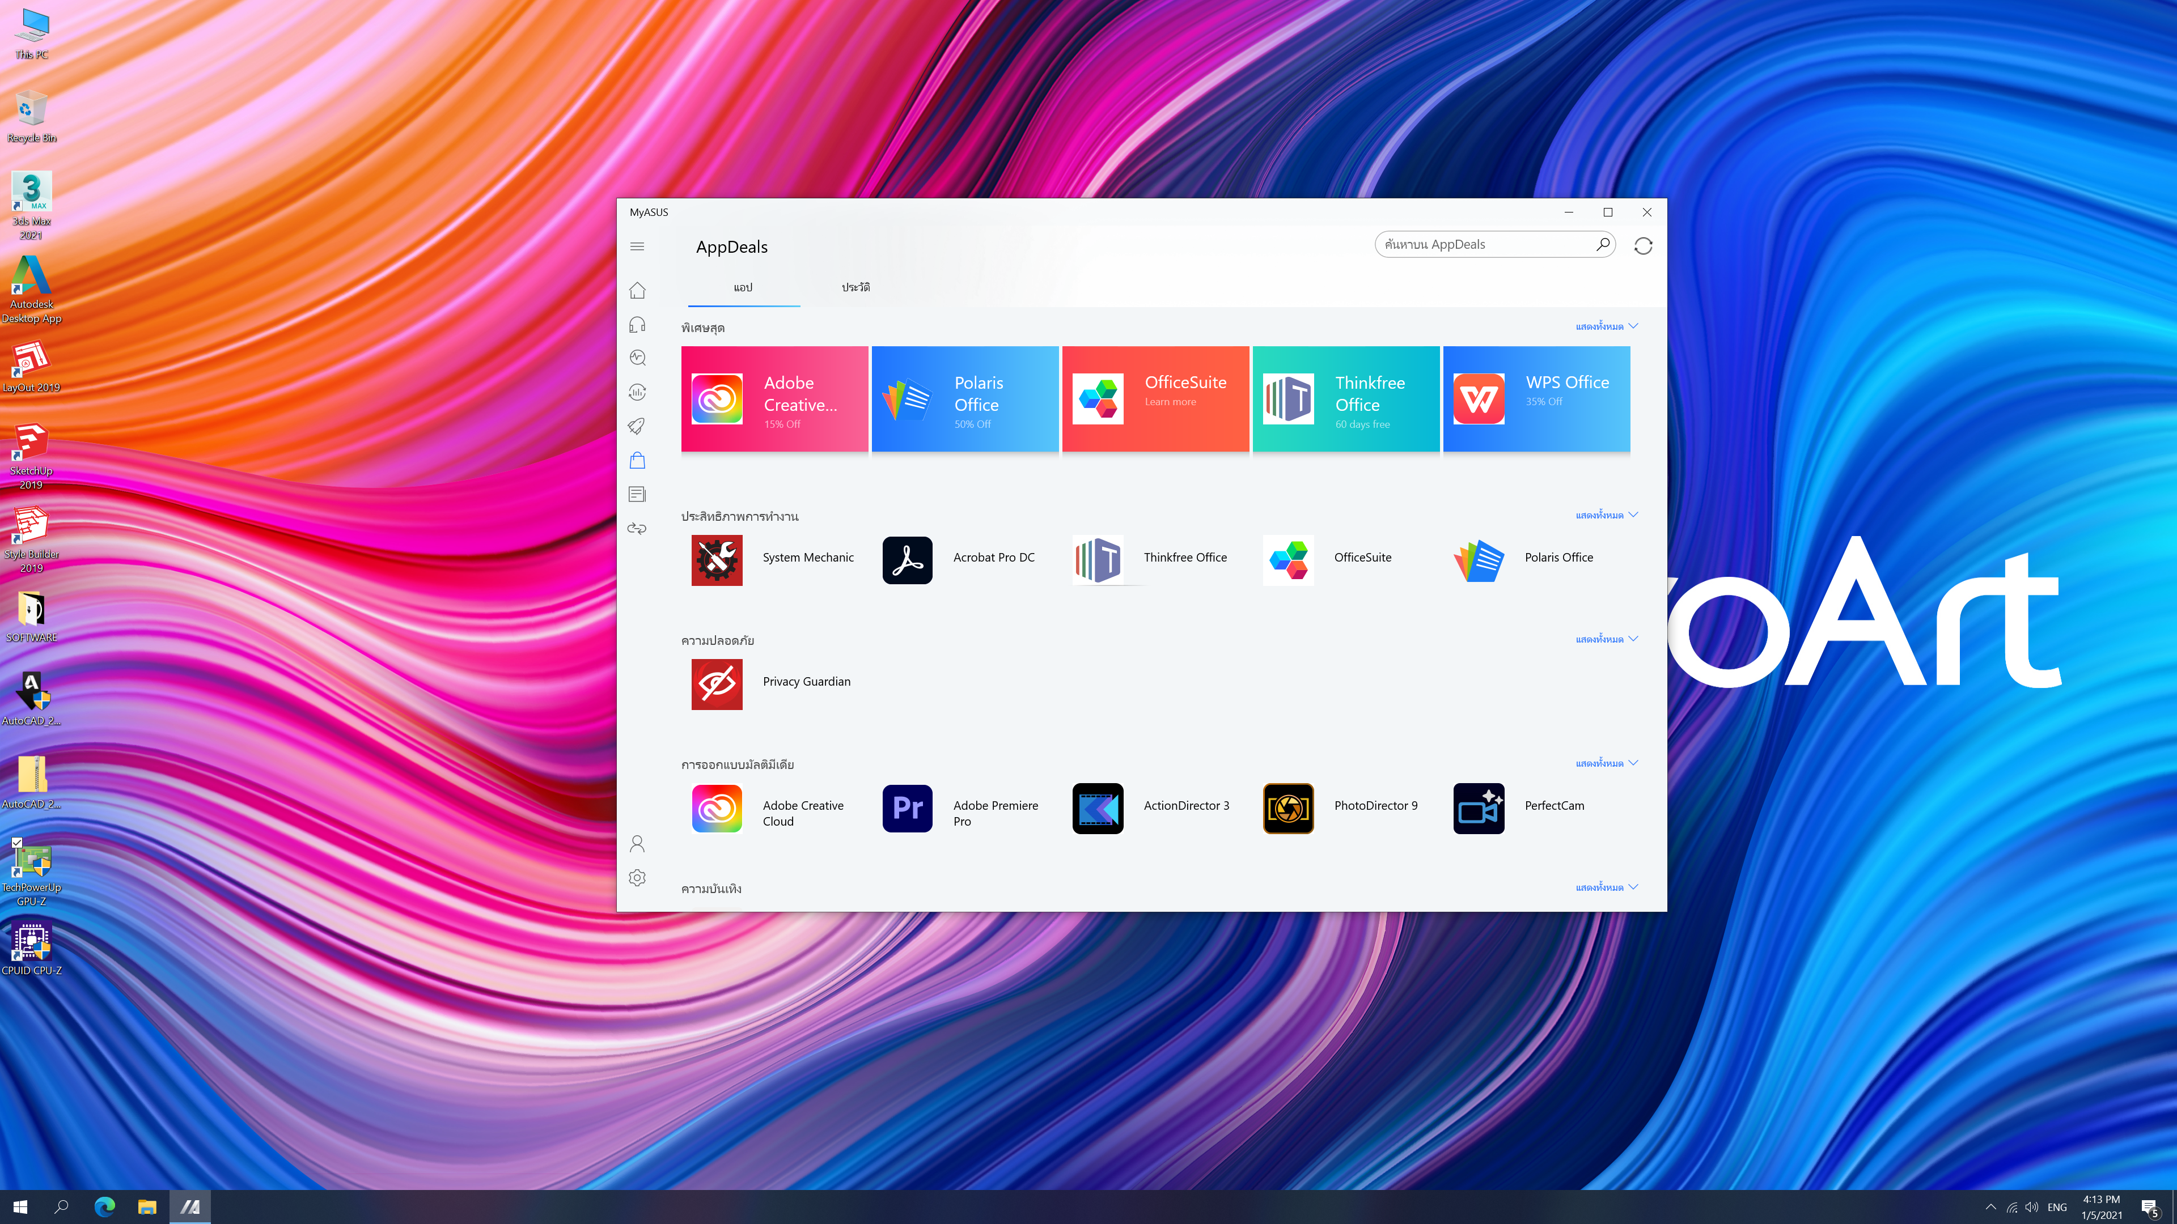The height and width of the screenshot is (1224, 2177).
Task: Open PerfectCam app icon
Action: click(x=1479, y=809)
